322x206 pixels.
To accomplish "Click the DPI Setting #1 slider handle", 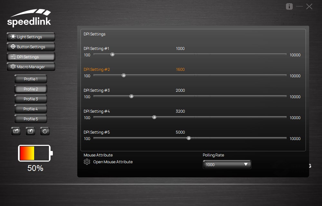I will click(112, 54).
